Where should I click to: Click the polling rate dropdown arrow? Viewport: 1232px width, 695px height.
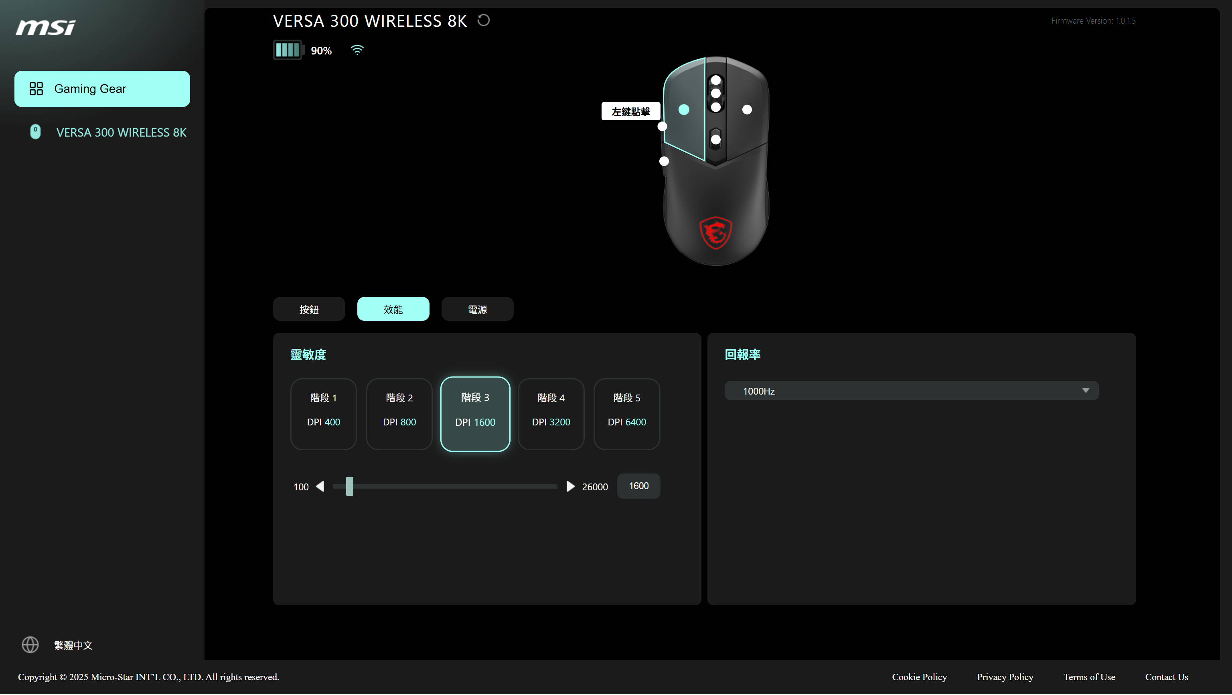(x=1086, y=391)
